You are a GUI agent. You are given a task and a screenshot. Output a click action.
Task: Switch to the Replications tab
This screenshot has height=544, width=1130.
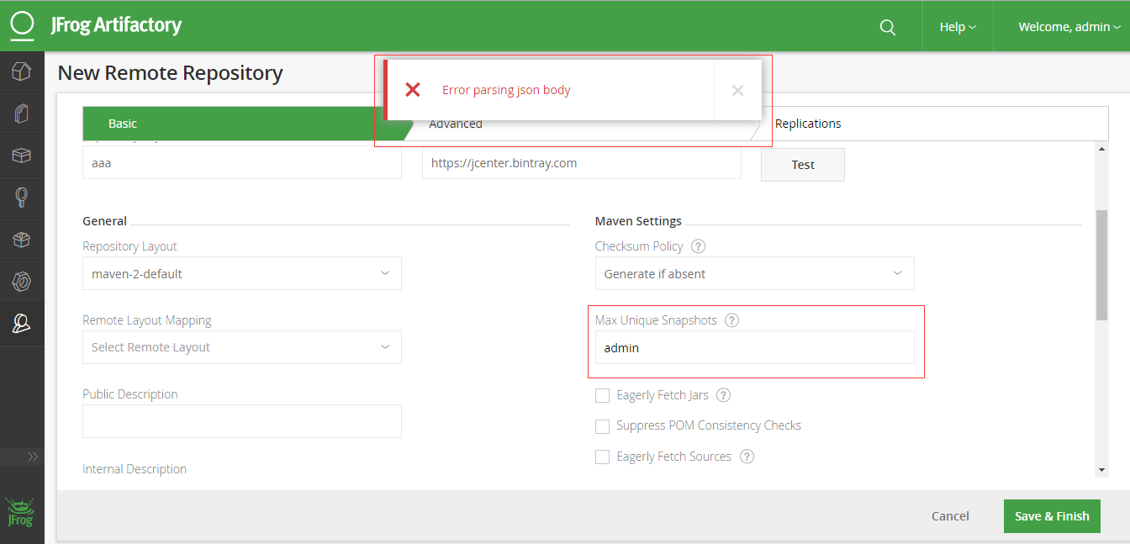tap(808, 124)
